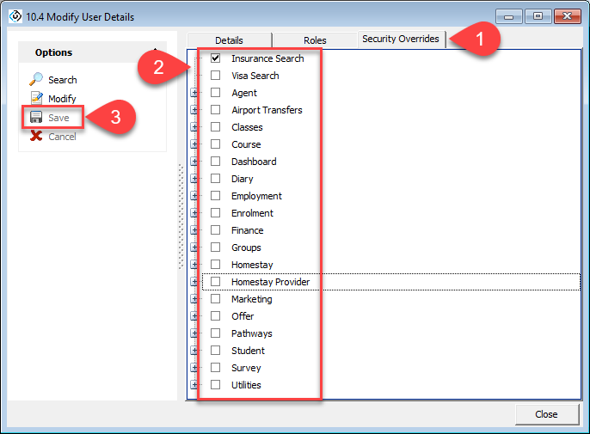Open the Roles tab
The image size is (590, 434).
[315, 40]
